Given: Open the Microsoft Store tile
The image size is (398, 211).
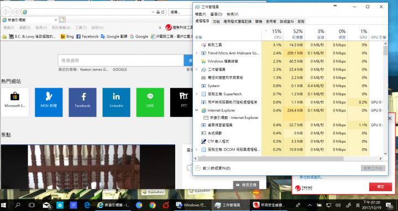Looking at the screenshot, I should (x=15, y=102).
